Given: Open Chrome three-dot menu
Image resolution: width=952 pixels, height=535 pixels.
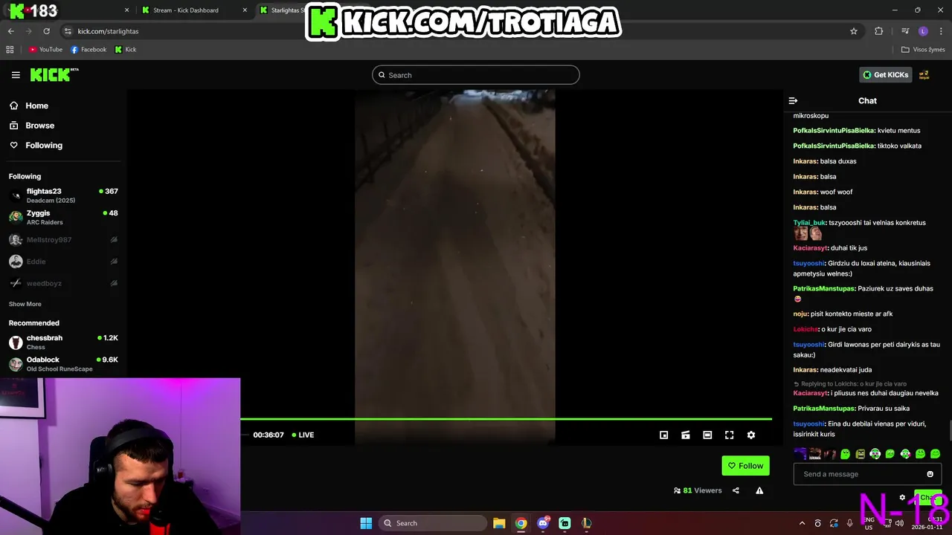Looking at the screenshot, I should coord(940,31).
